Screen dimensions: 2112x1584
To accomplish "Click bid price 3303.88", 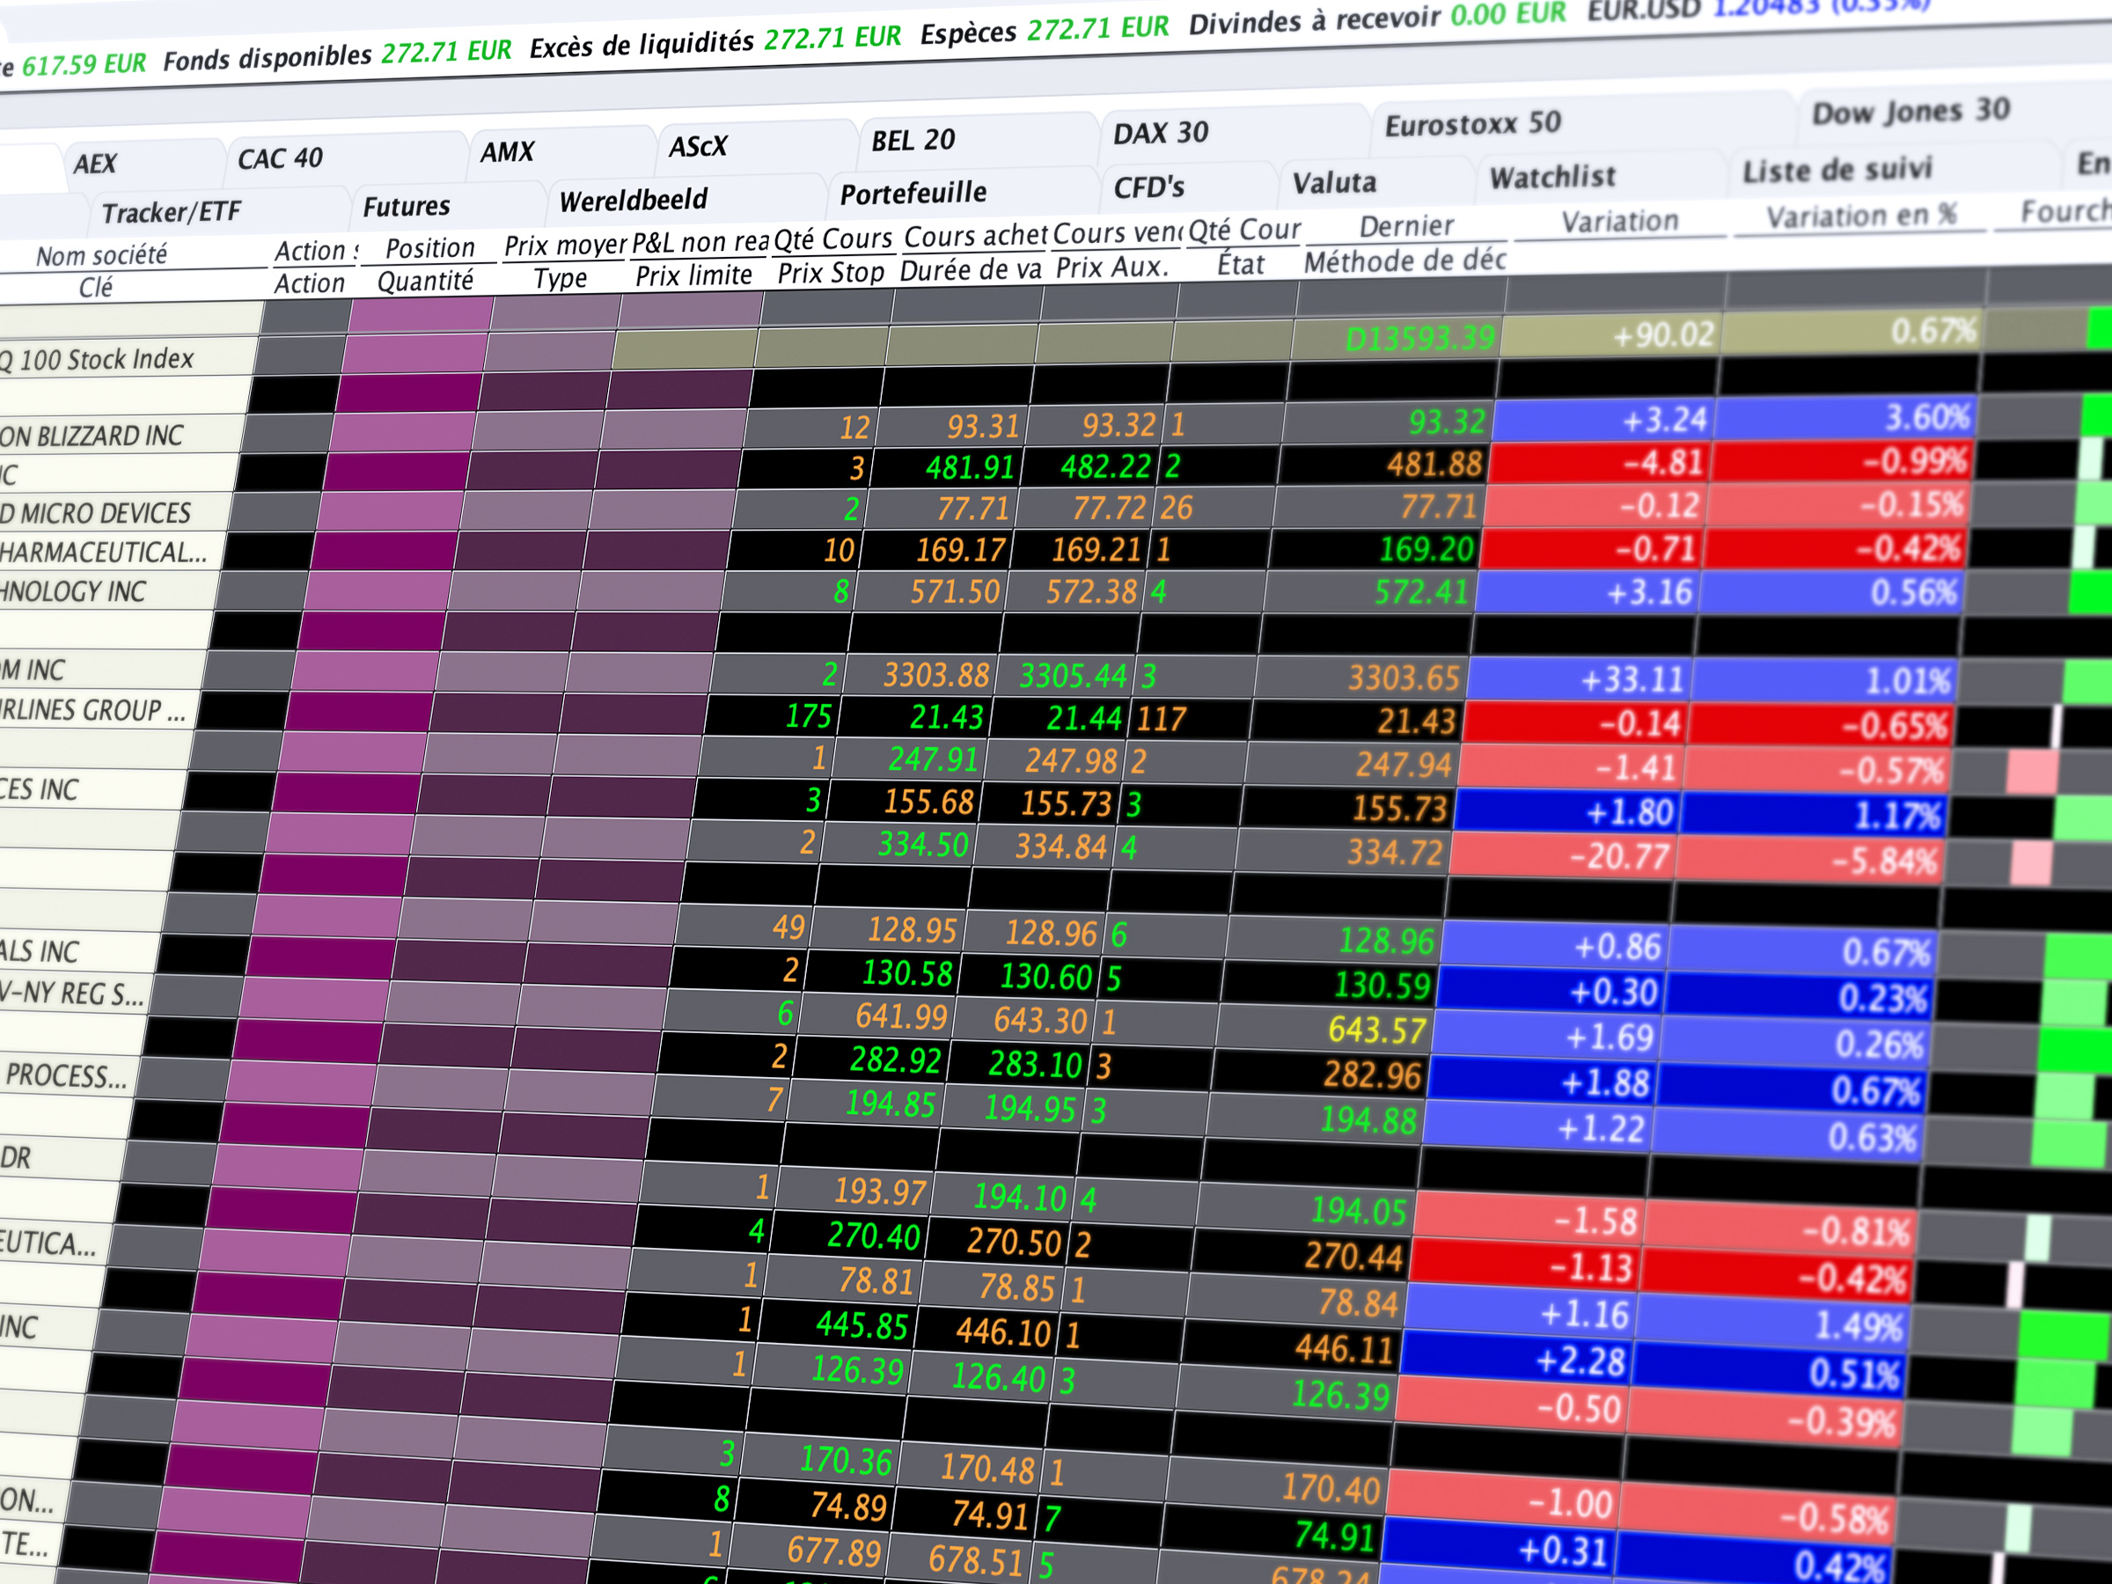I will (936, 675).
